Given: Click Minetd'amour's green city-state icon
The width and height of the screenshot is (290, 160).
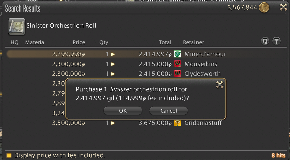Looking at the screenshot, I should [178, 54].
